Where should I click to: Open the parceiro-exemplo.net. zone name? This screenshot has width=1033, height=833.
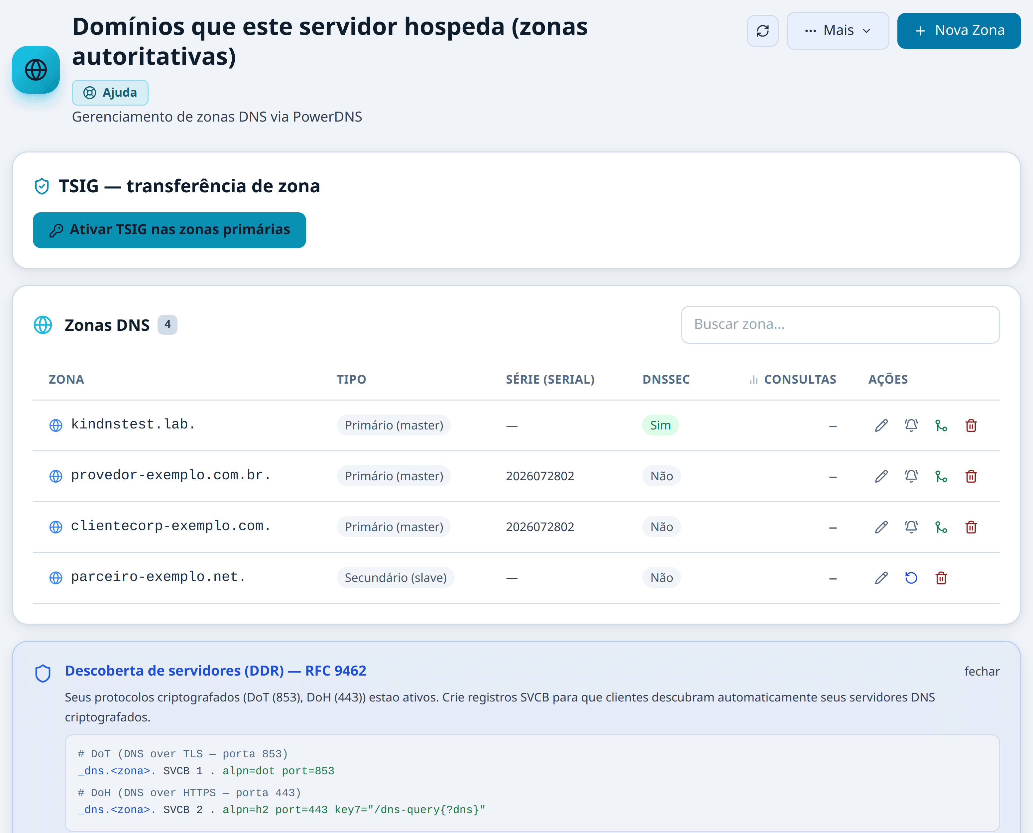159,577
